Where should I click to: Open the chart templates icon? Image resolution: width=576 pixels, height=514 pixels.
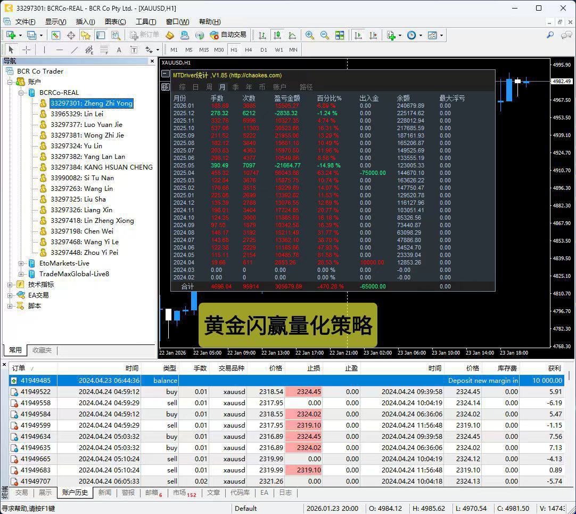(x=433, y=35)
